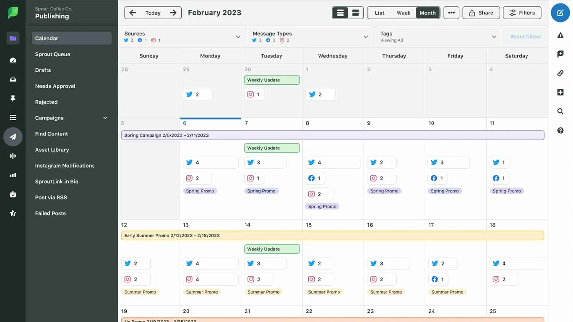Image resolution: width=573 pixels, height=322 pixels.
Task: Click the blue Compose new post icon
Action: [x=560, y=13]
